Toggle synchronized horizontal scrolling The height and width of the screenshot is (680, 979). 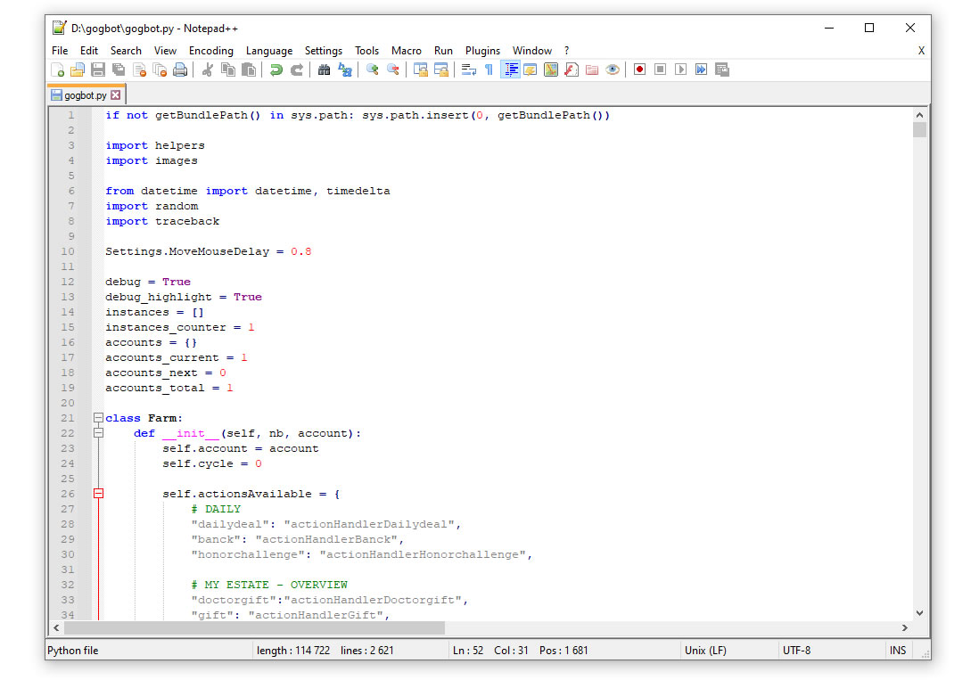[440, 70]
